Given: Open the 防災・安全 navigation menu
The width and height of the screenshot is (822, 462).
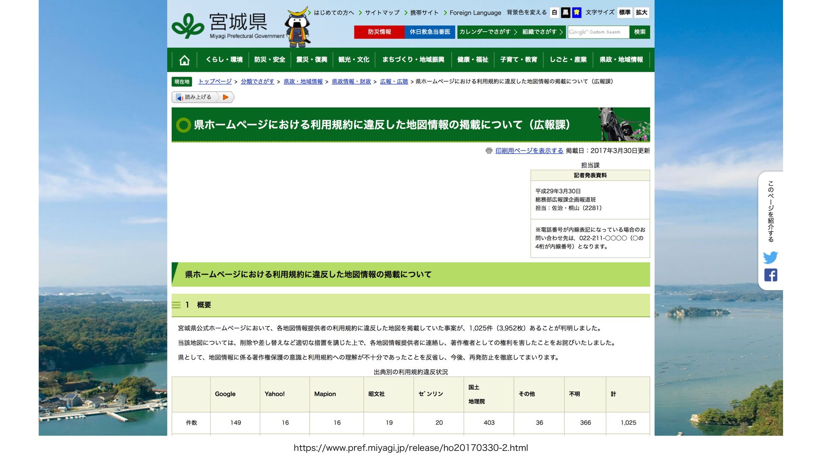Looking at the screenshot, I should coord(269,60).
